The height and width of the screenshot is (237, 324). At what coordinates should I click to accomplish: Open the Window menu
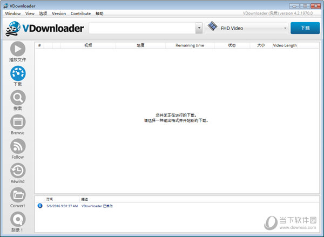point(13,13)
